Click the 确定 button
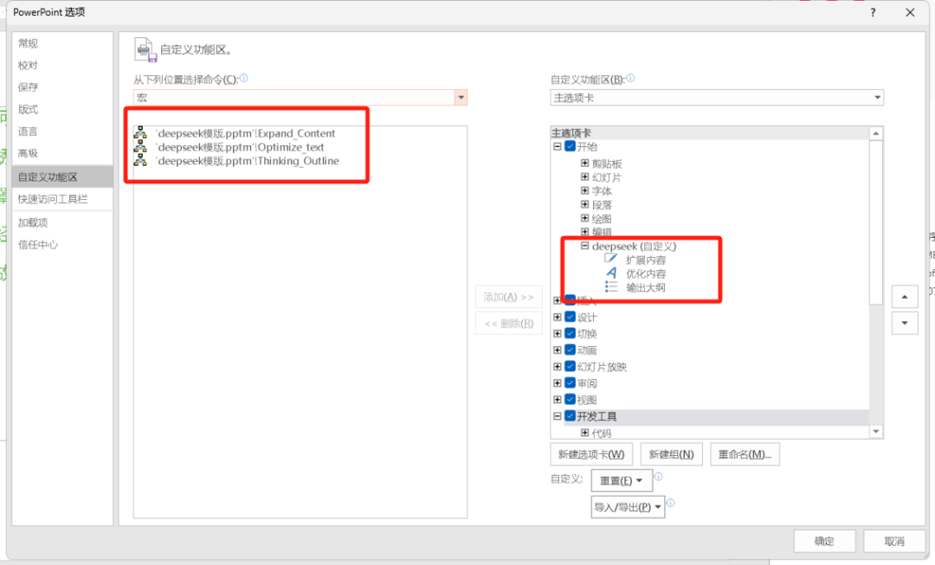 pos(825,541)
